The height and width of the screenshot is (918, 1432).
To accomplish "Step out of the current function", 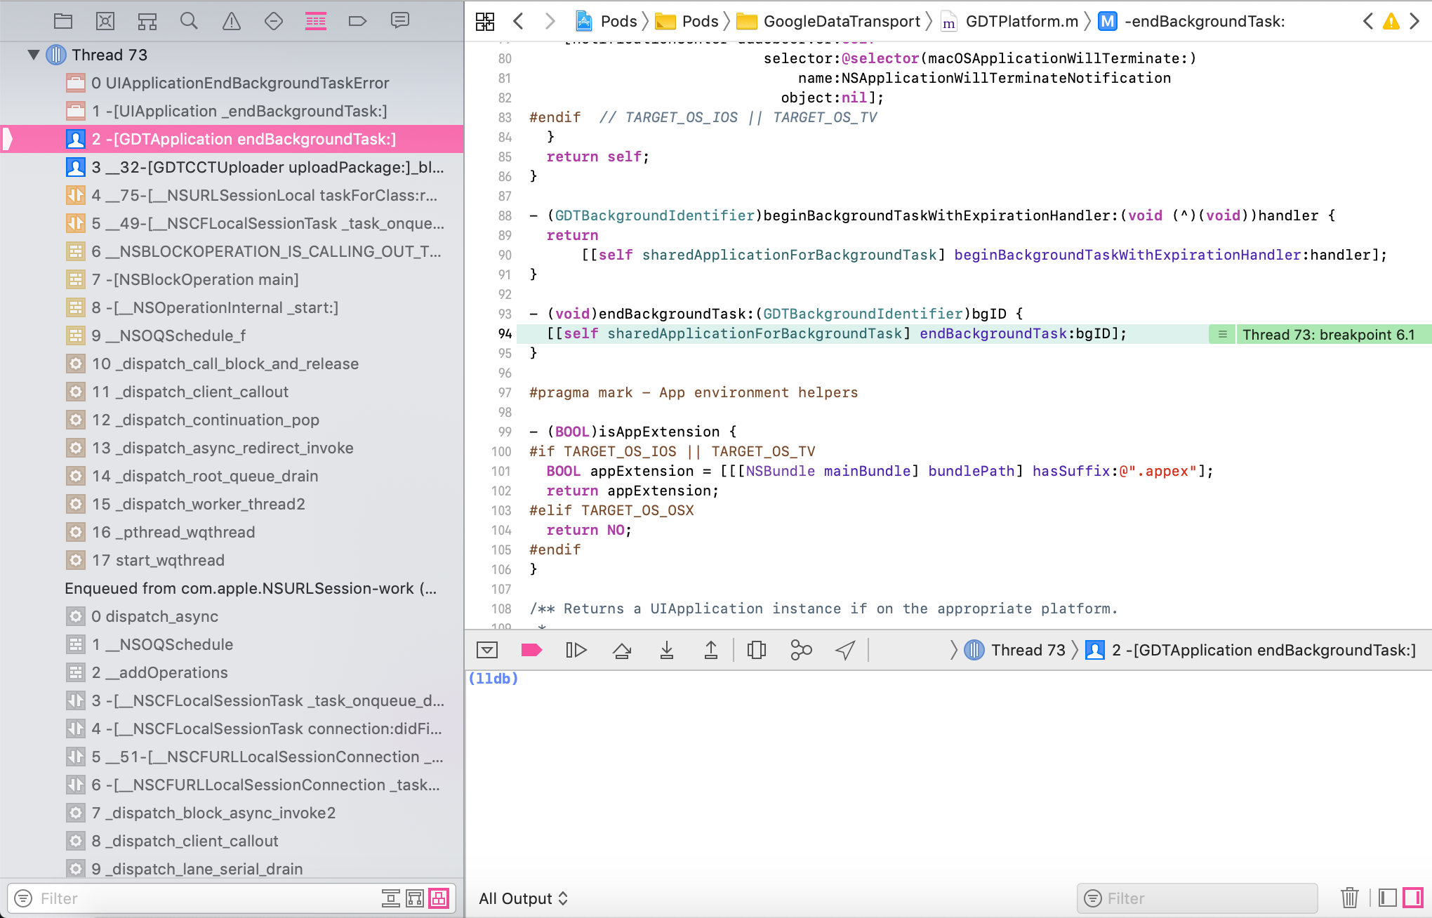I will (x=711, y=650).
